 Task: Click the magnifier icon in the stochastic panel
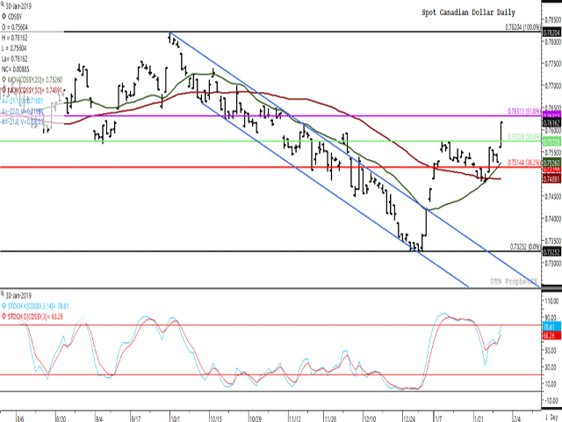pyautogui.click(x=4, y=295)
